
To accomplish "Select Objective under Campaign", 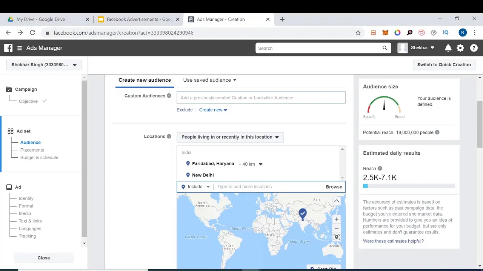I will [x=28, y=101].
